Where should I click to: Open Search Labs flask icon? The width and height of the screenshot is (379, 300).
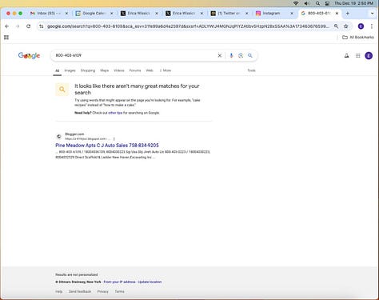click(346, 55)
